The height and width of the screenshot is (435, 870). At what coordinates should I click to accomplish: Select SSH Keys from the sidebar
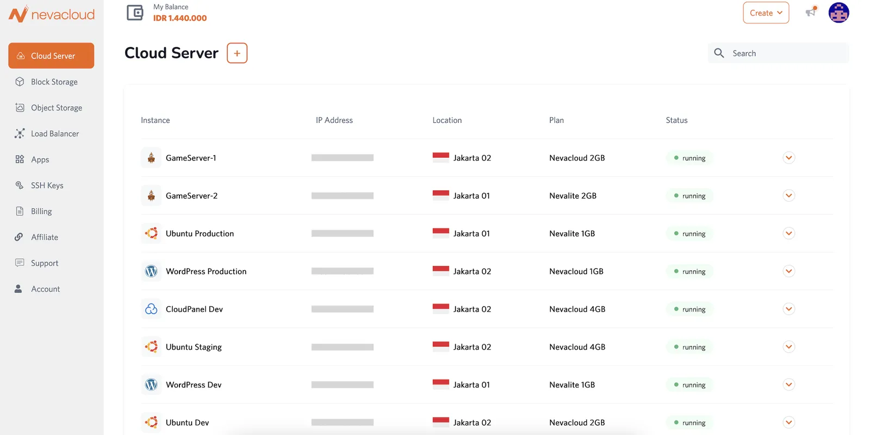(47, 185)
